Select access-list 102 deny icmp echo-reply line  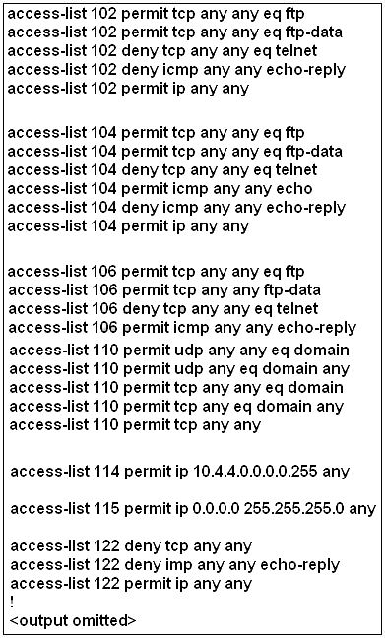point(176,70)
